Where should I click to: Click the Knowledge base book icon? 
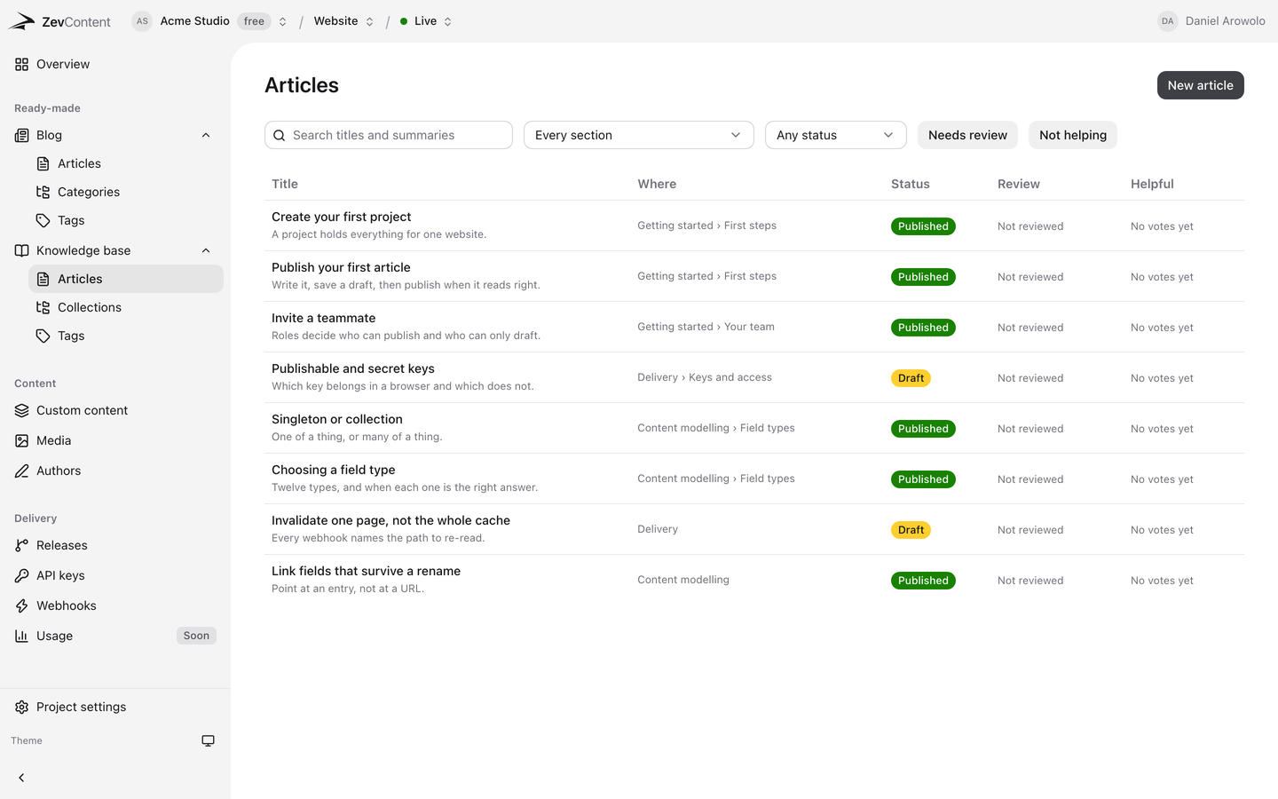[x=21, y=250]
